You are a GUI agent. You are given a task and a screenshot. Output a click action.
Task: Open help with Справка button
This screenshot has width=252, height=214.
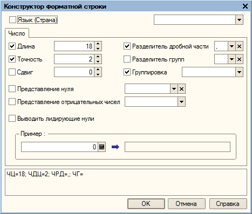[228, 204]
